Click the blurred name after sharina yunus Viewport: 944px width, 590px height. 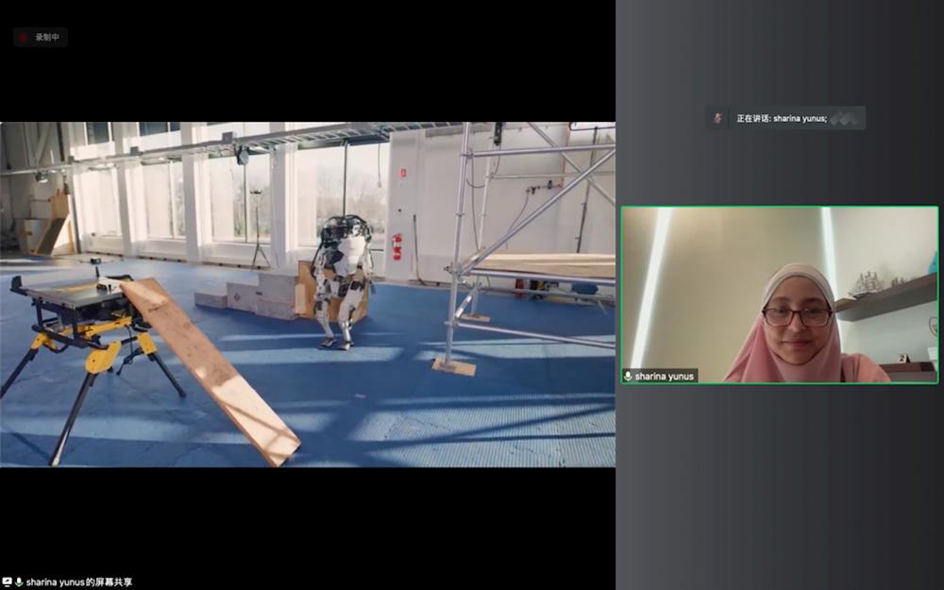click(x=845, y=118)
